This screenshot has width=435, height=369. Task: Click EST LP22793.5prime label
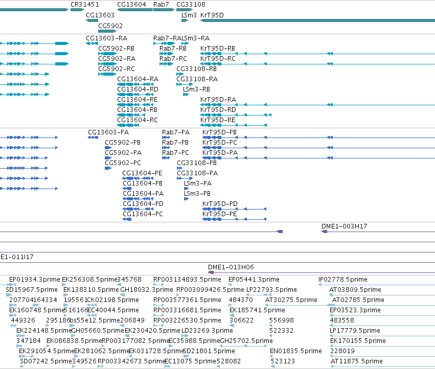click(x=271, y=290)
